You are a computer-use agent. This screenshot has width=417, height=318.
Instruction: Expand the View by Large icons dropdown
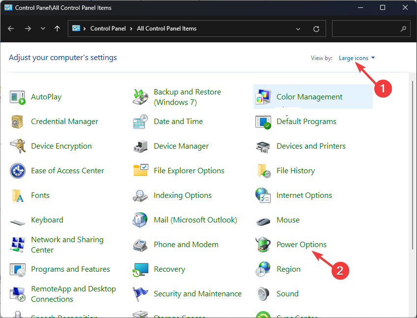point(357,58)
